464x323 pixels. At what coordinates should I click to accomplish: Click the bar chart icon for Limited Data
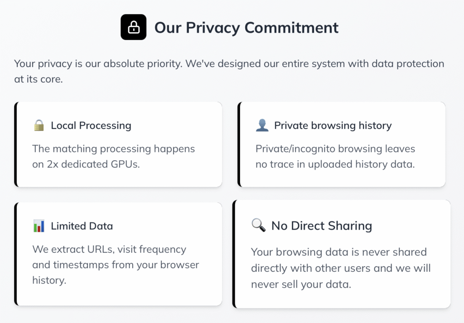[39, 226]
